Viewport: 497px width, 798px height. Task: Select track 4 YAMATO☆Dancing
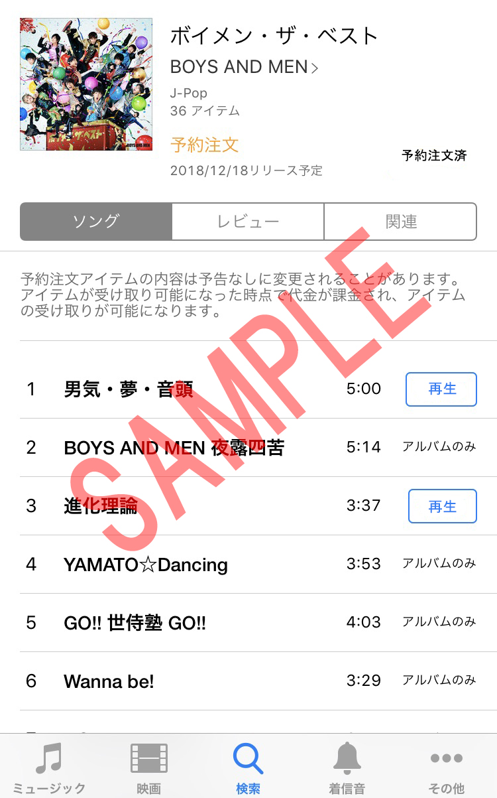click(248, 565)
